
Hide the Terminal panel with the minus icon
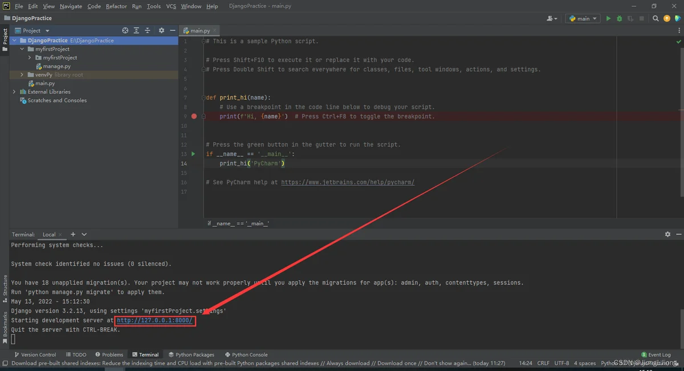678,234
